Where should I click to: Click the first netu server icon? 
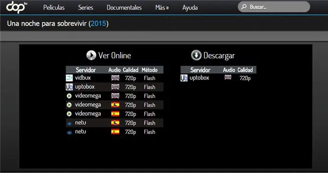pos(69,124)
